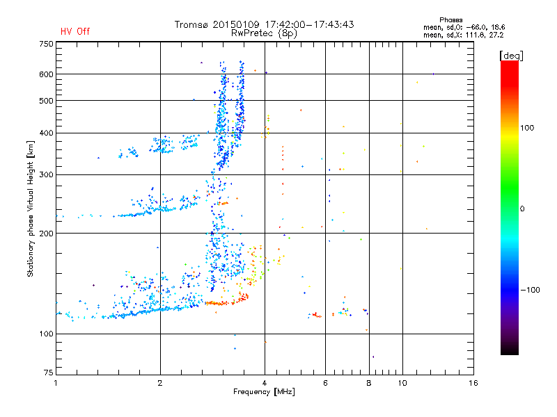
Task: Click the x-axis label '10'
Action: click(x=402, y=383)
